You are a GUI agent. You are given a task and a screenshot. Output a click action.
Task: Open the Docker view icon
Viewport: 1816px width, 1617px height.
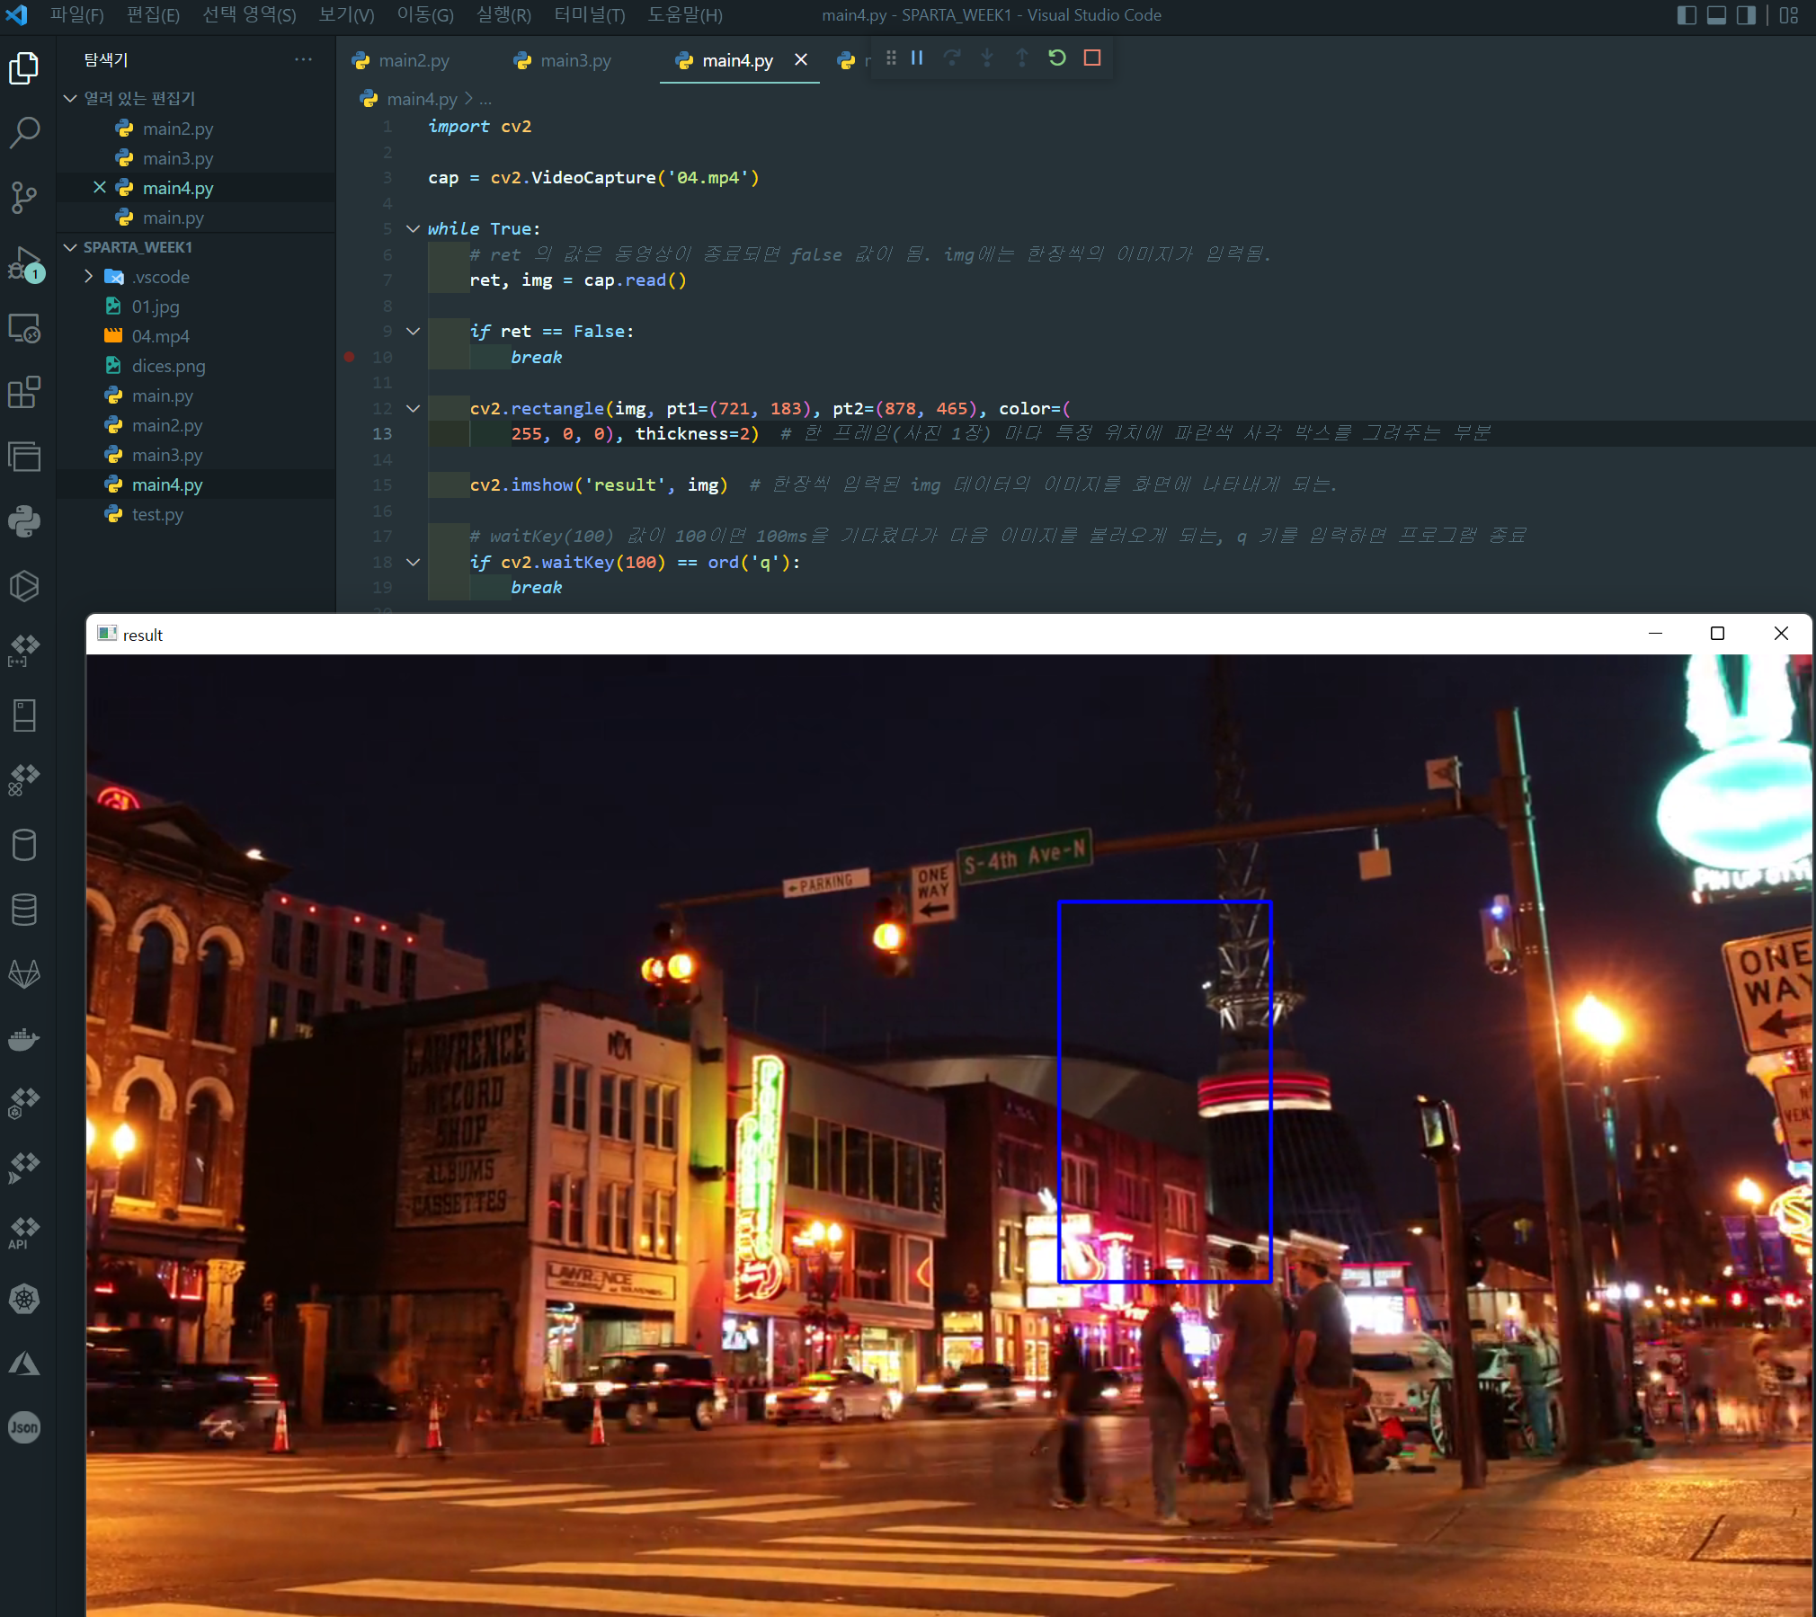tap(24, 1040)
